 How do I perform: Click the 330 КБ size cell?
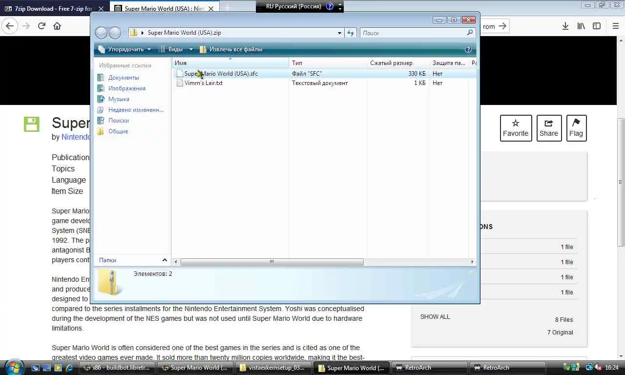(x=417, y=74)
